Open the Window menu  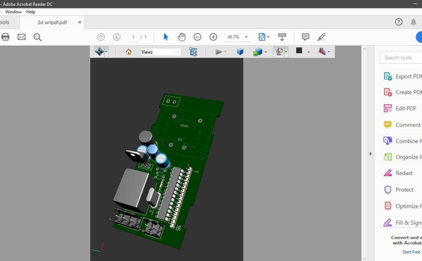click(x=13, y=12)
